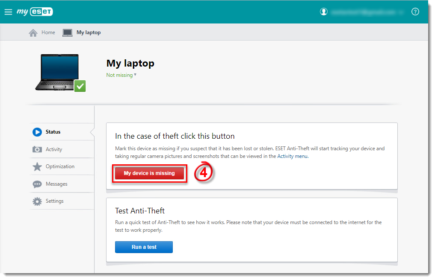Click 'In the case of theft' heading
This screenshot has width=432, height=277.
(x=175, y=136)
